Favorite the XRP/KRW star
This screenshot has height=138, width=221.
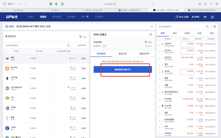pyautogui.click(x=159, y=86)
